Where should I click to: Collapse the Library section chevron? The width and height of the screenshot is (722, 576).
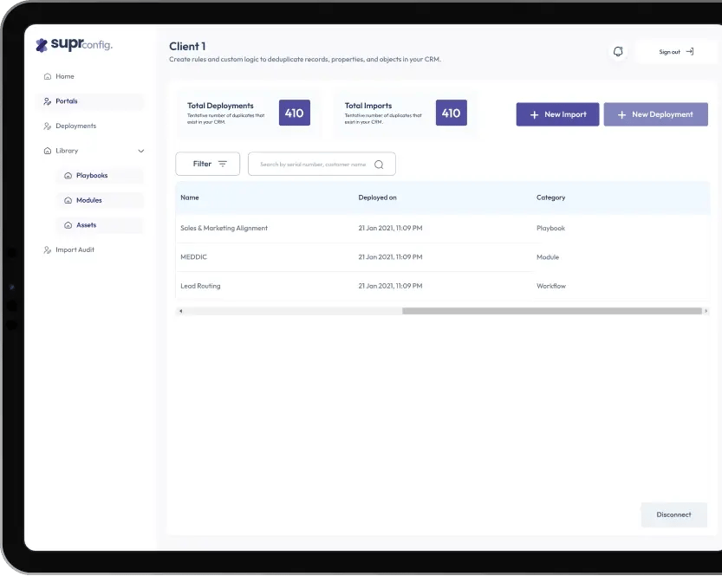coord(141,151)
